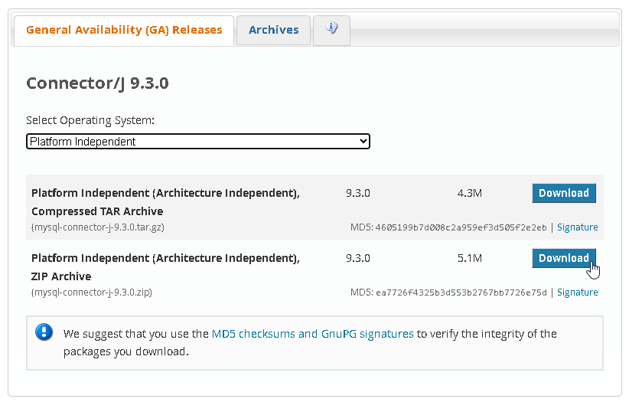This screenshot has height=402, width=629.
Task: Click the MD5 hash of the TAR archive
Action: point(461,227)
